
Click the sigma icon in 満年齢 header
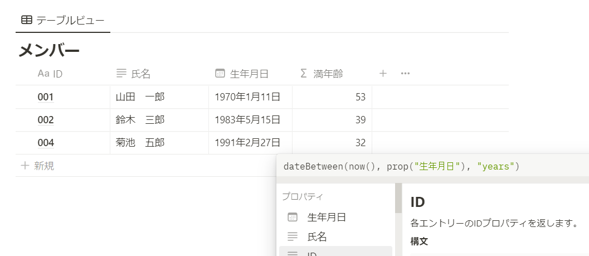pos(304,73)
